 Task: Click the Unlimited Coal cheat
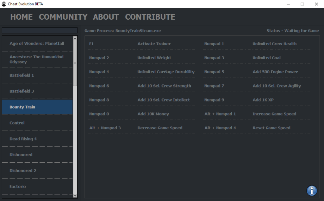tap(266, 58)
